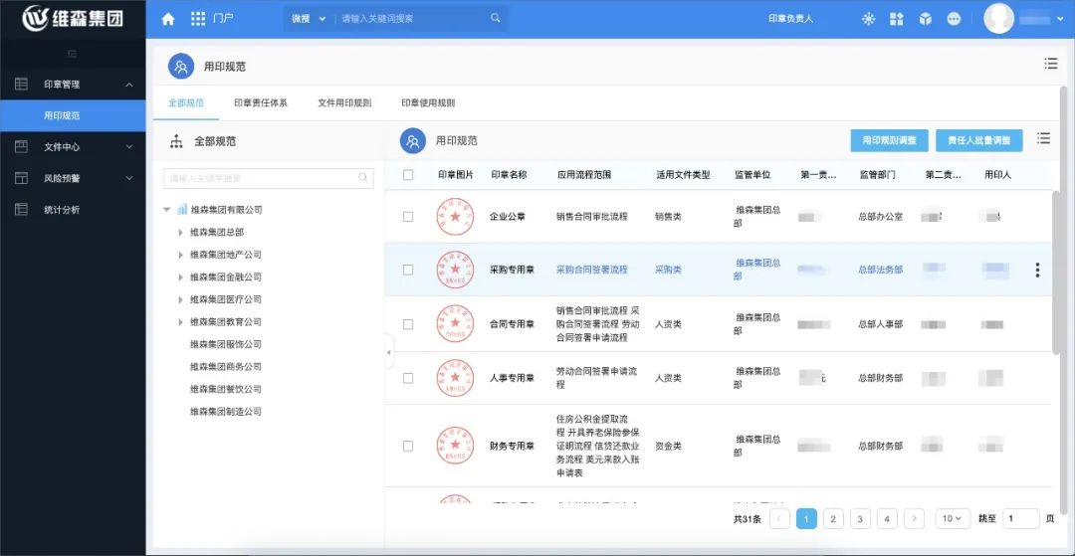Click the 用印规则调整 button
Image resolution: width=1075 pixels, height=556 pixels.
coord(889,140)
